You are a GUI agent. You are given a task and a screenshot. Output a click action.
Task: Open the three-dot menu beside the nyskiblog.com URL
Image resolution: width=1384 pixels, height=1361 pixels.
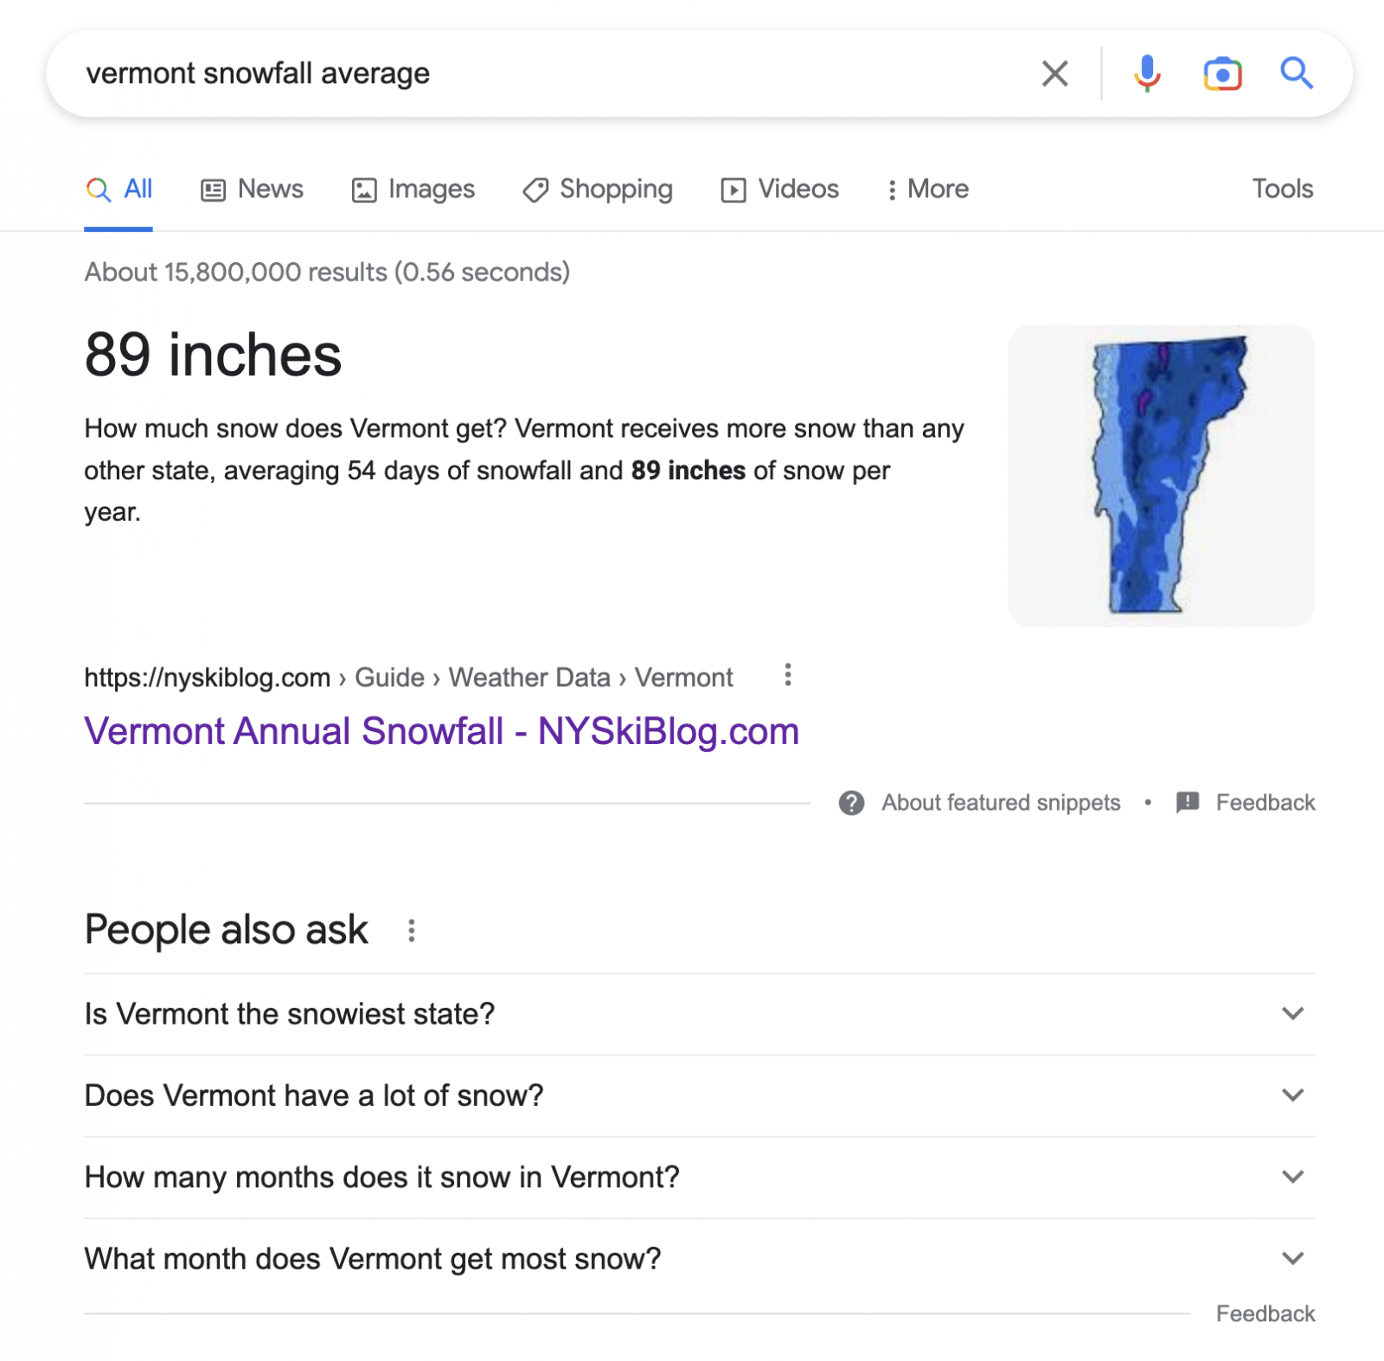click(787, 675)
